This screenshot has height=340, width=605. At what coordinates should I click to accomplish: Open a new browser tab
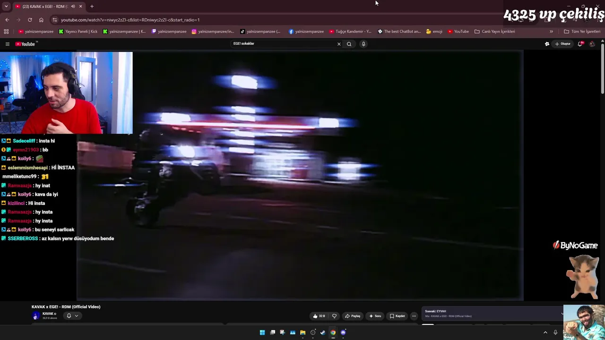[x=92, y=6]
